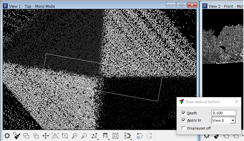Click the section clipping icon
The width and height of the screenshot is (244, 141).
(105, 135)
